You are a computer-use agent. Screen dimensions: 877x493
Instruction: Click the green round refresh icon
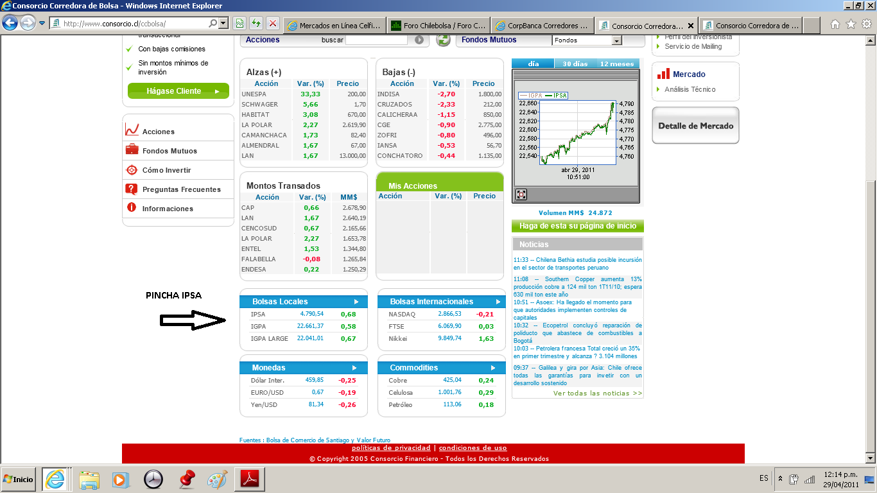coord(443,40)
